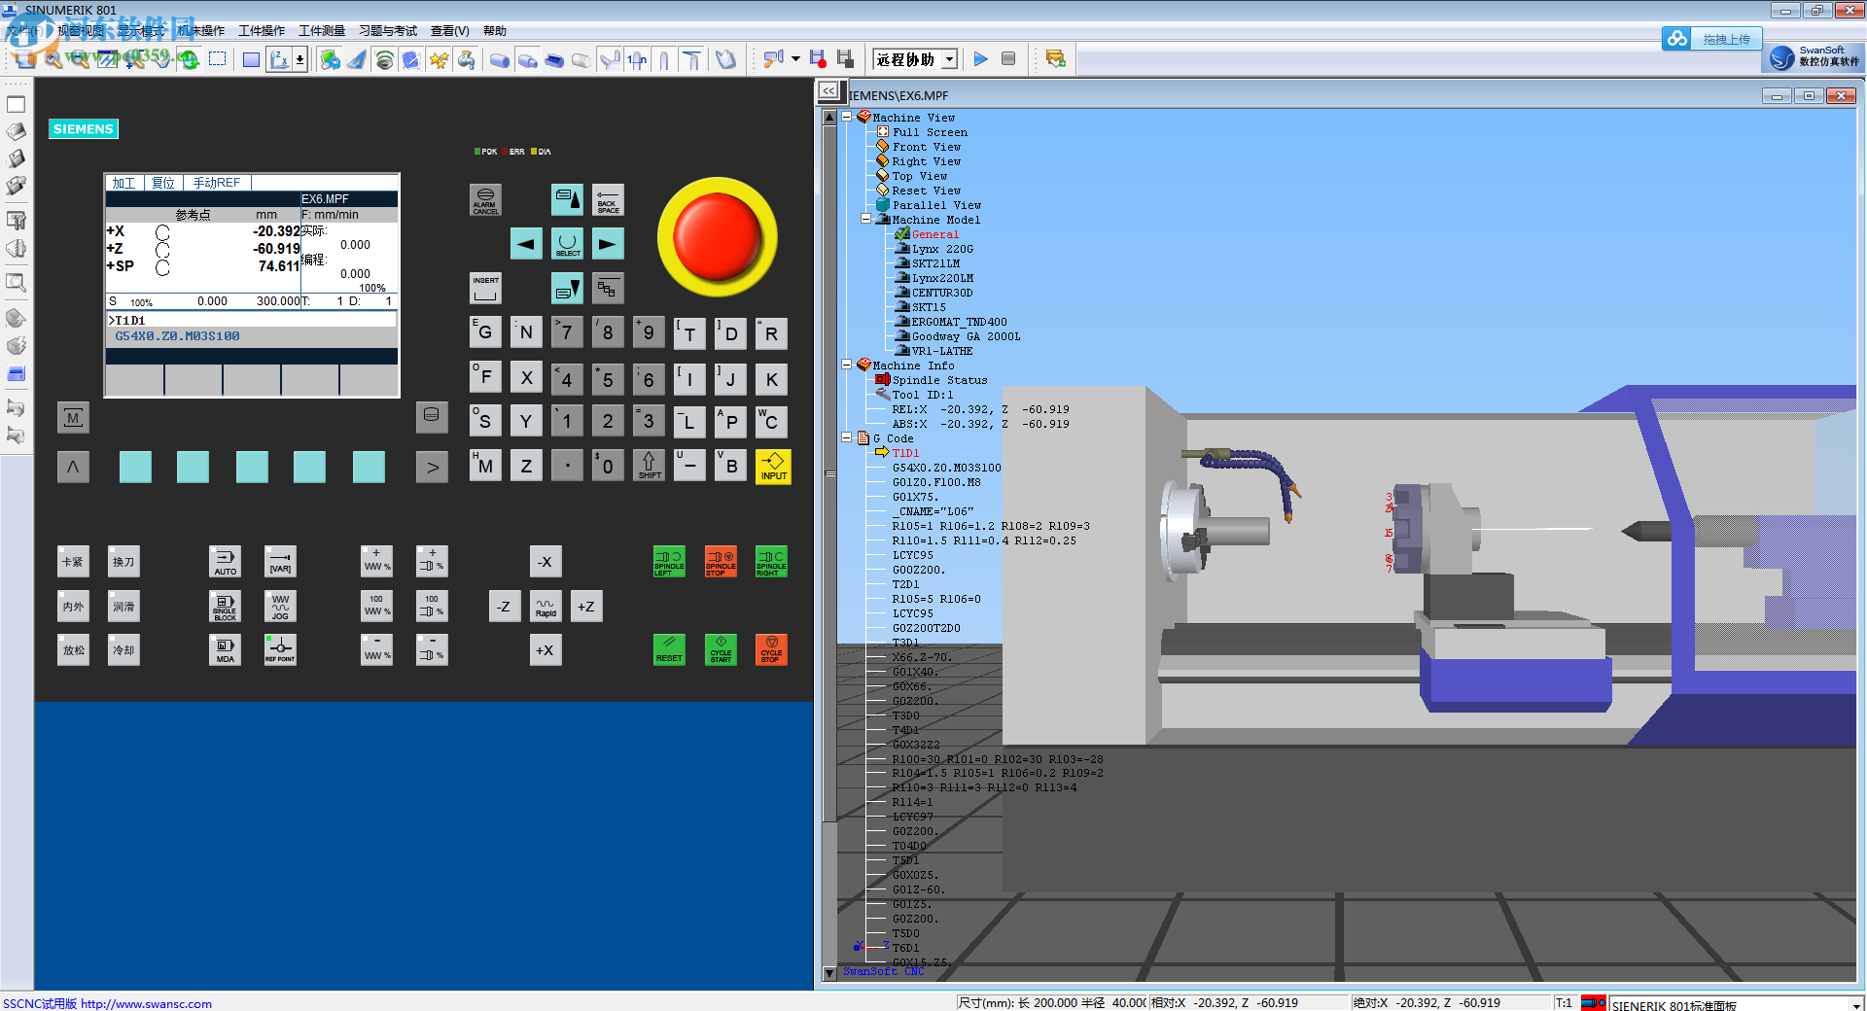This screenshot has width=1867, height=1011.
Task: Click the right cursor arrow key
Action: coord(608,243)
